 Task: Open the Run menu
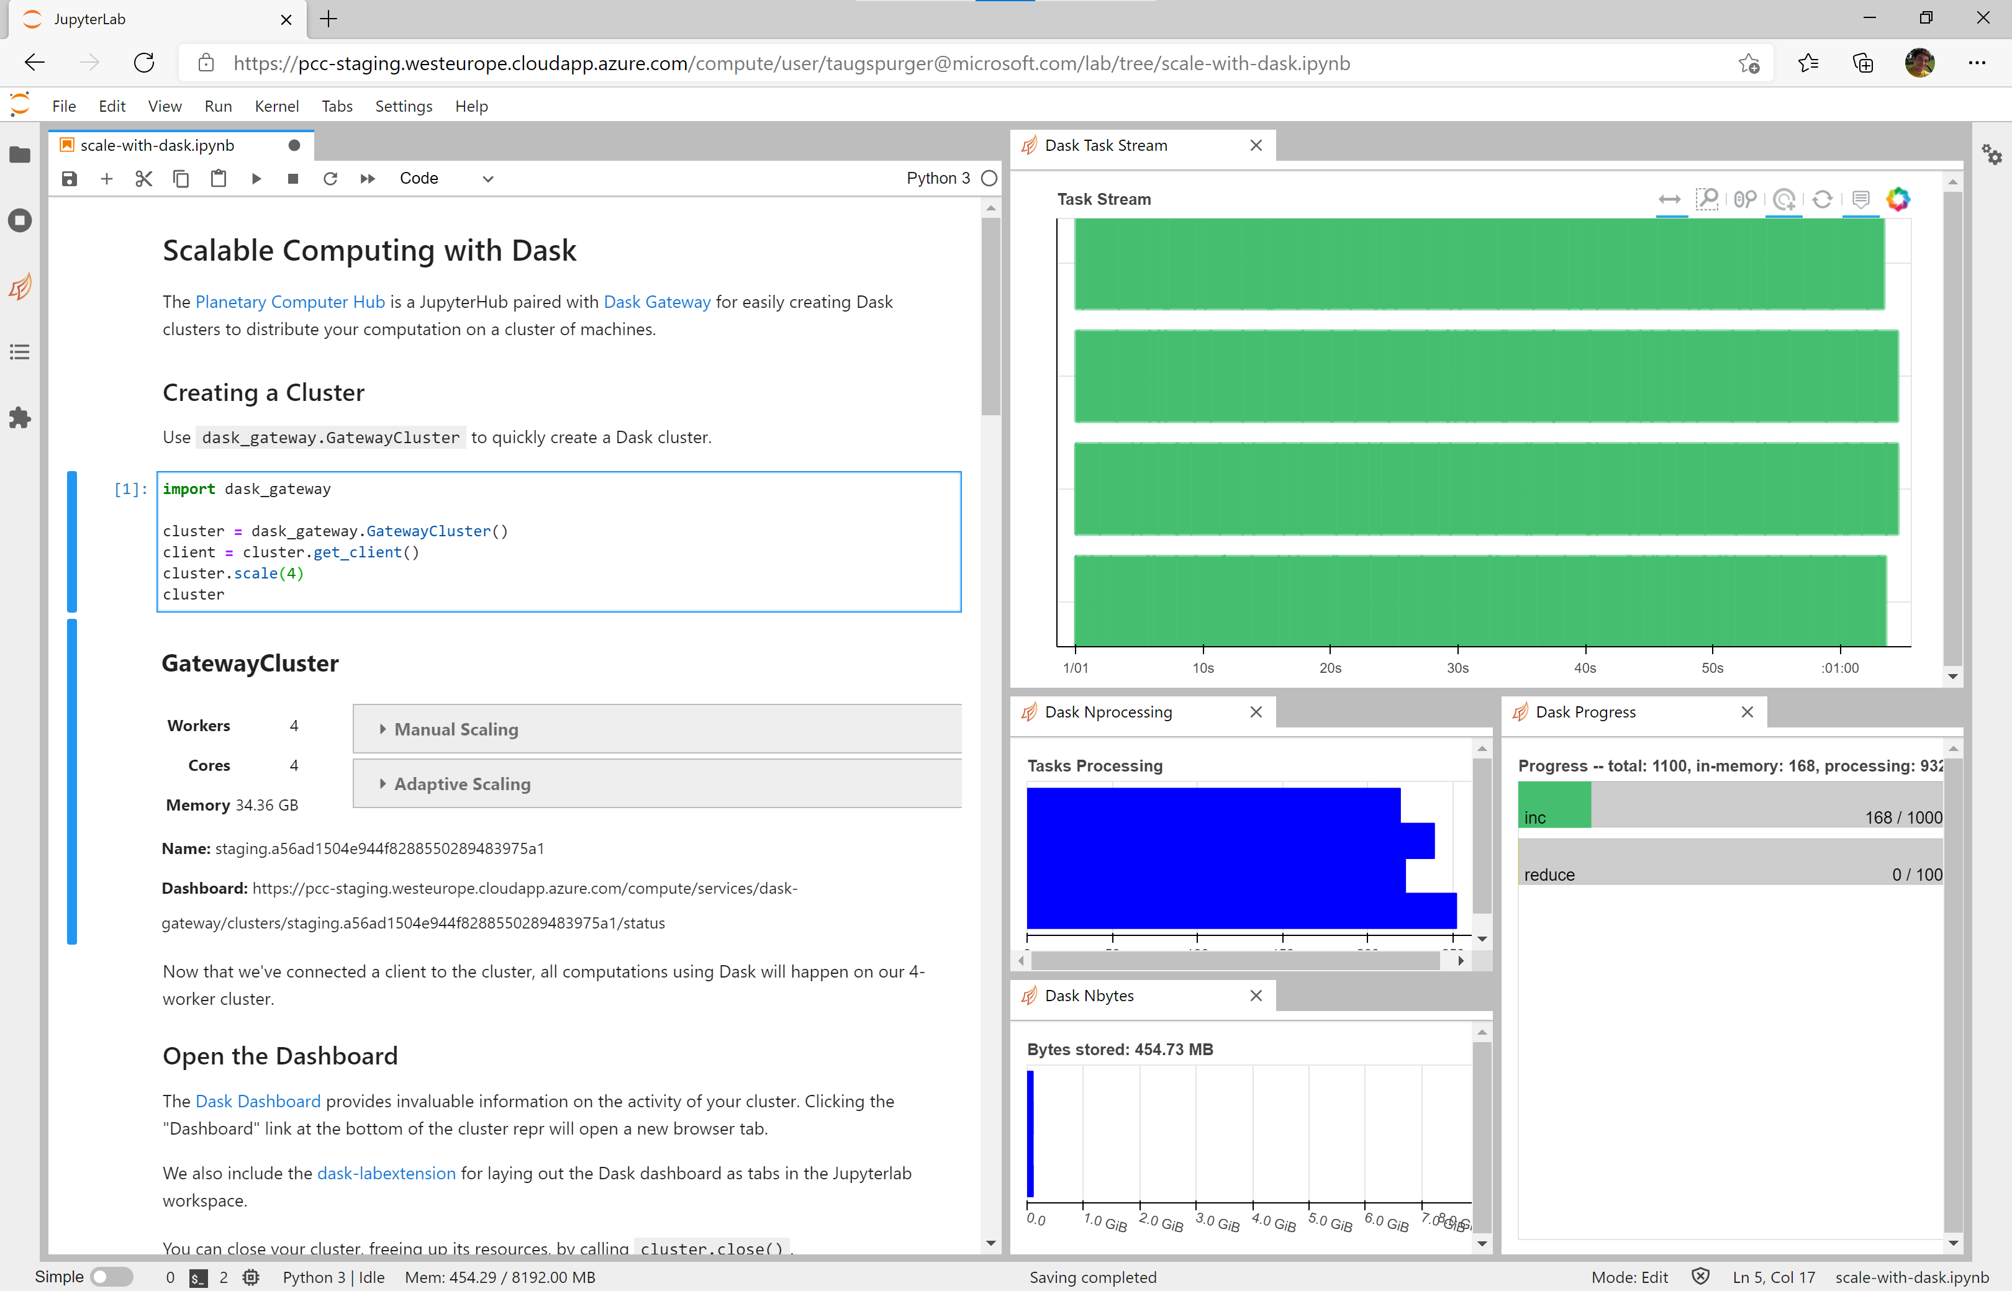point(218,107)
